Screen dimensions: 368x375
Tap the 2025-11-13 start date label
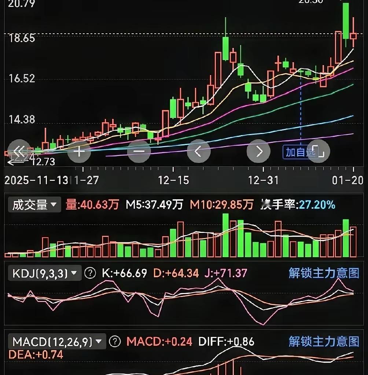coord(36,180)
